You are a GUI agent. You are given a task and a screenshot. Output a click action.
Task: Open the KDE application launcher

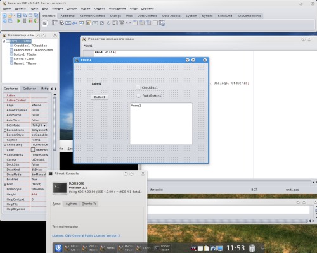tap(58, 248)
